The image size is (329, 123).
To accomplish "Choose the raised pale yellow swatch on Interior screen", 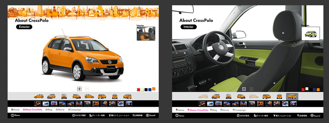I will click(x=307, y=89).
